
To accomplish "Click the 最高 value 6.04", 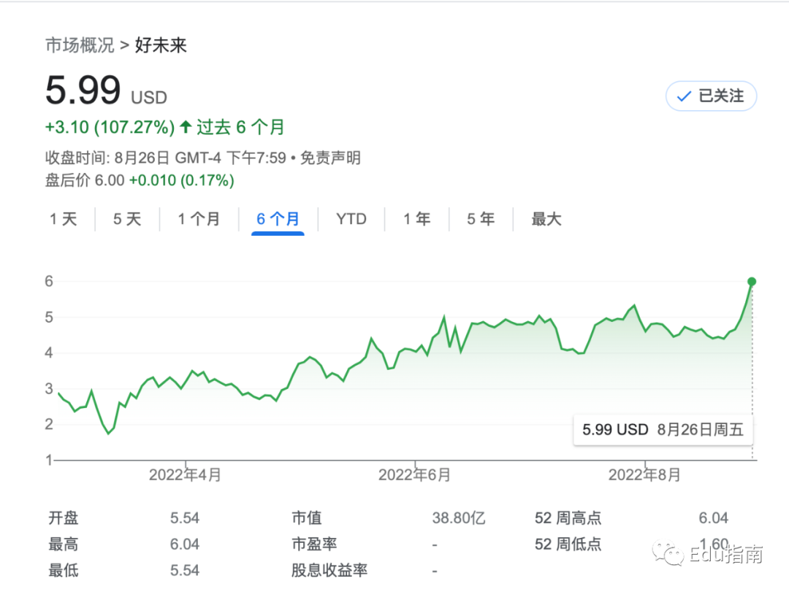I will [x=185, y=544].
